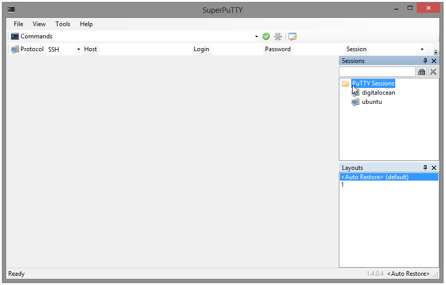
Task: Click the Ready status text
Action: tap(16, 274)
